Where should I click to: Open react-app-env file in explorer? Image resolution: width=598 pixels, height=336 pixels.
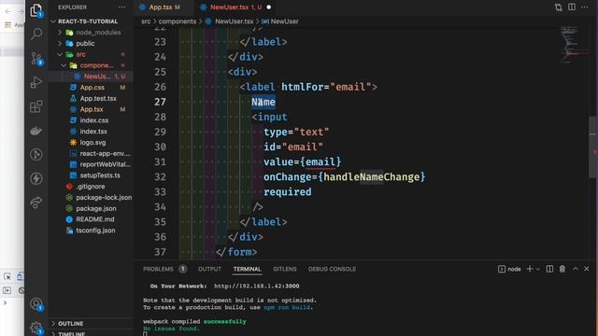(x=91, y=153)
